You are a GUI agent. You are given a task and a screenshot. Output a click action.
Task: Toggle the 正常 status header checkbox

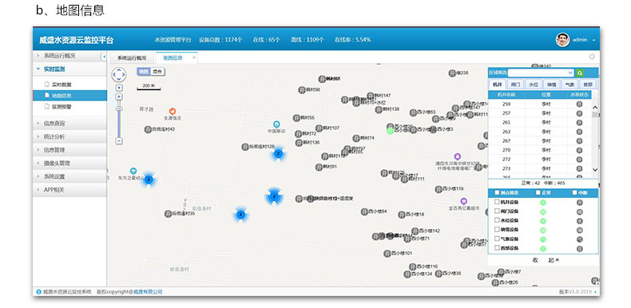click(x=538, y=192)
